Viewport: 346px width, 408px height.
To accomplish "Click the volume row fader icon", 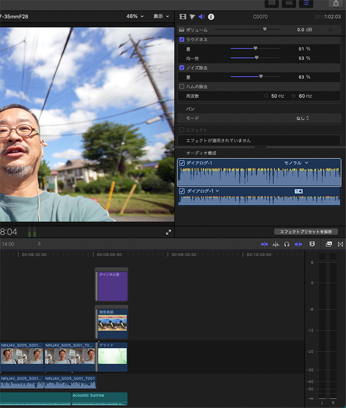I will point(182,30).
